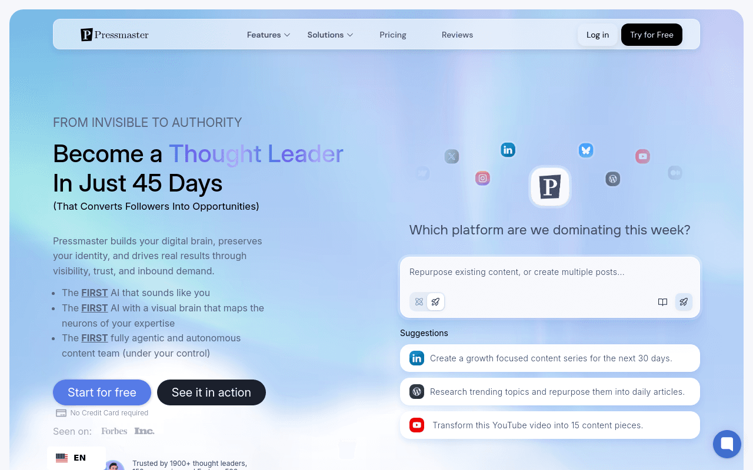Select the LinkedIn floating platform icon
The image size is (753, 470).
508,150
